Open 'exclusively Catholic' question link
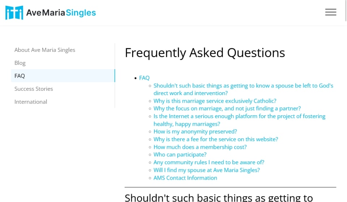347x202 pixels. pos(215,101)
